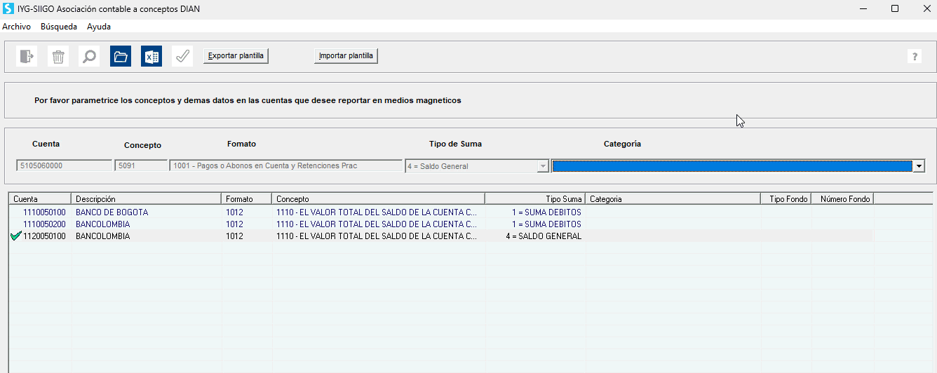This screenshot has width=937, height=373.
Task: Click SUMA DEBITOS in BANCO DE BOGOTA row
Action: pyautogui.click(x=546, y=212)
